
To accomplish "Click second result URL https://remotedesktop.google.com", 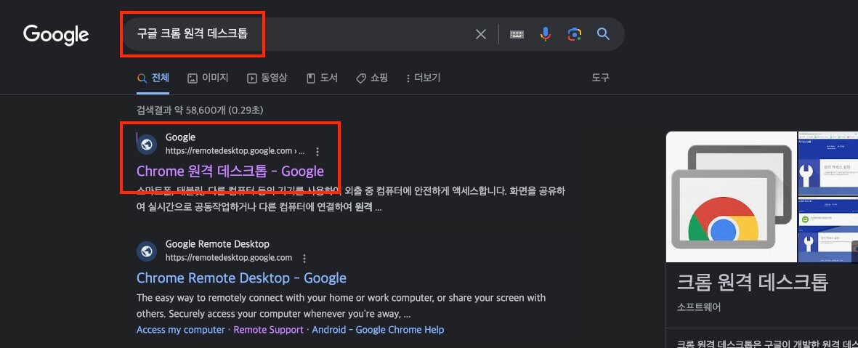I will coord(229,258).
